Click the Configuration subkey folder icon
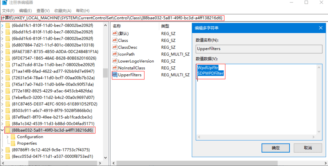 point(13,137)
